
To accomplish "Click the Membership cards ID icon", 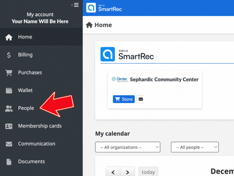I will (9, 126).
